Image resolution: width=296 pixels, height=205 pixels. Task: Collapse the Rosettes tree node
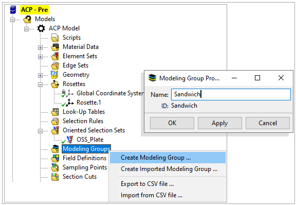coord(40,84)
